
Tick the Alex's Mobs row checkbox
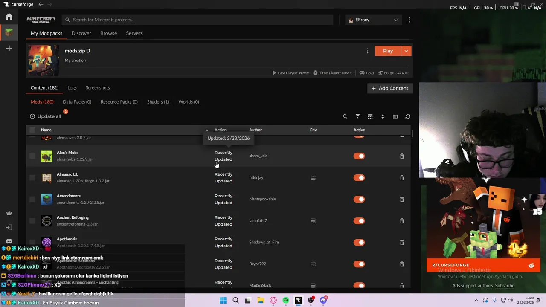[x=32, y=156]
